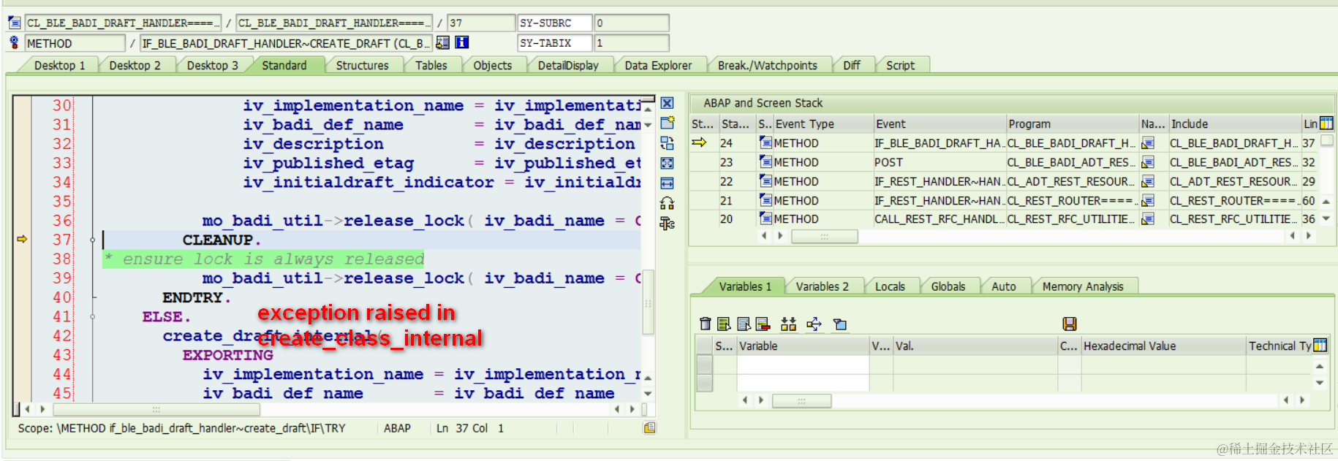Select the Locals tab
The width and height of the screenshot is (1338, 461).
coord(890,286)
